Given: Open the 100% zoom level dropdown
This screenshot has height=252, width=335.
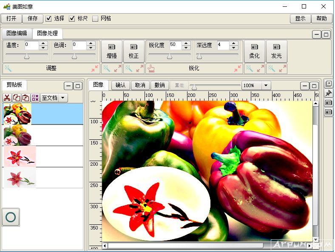Looking at the screenshot, I should (266, 85).
